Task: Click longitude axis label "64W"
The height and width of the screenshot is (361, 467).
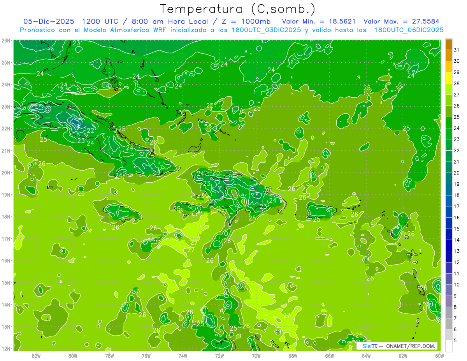Action: click(x=366, y=356)
